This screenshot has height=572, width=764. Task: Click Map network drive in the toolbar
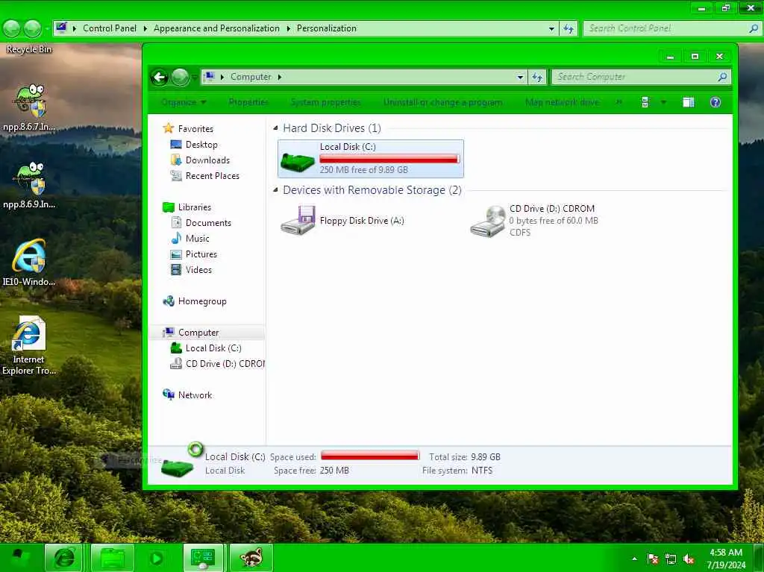pyautogui.click(x=562, y=102)
